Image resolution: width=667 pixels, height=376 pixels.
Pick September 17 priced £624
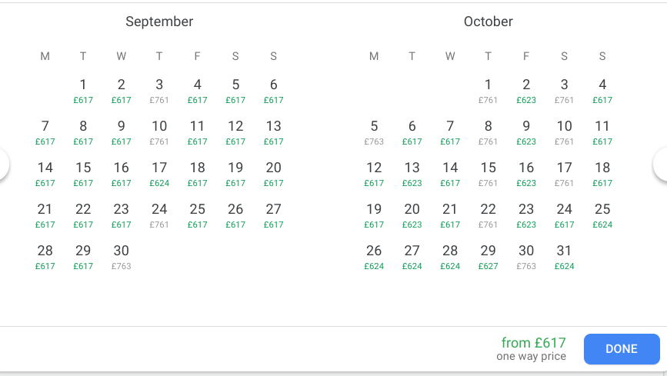(159, 173)
